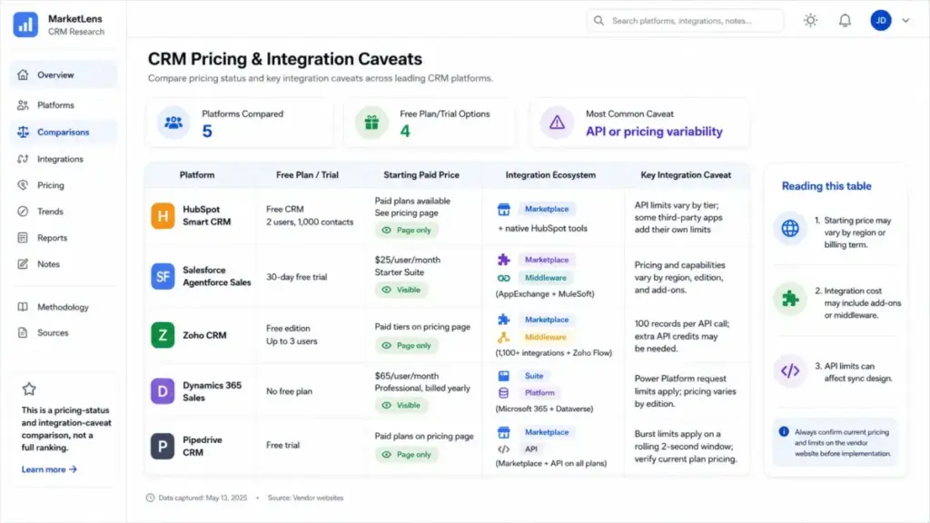Click Salesforce Middleware tag
This screenshot has height=523, width=930.
[x=545, y=278]
